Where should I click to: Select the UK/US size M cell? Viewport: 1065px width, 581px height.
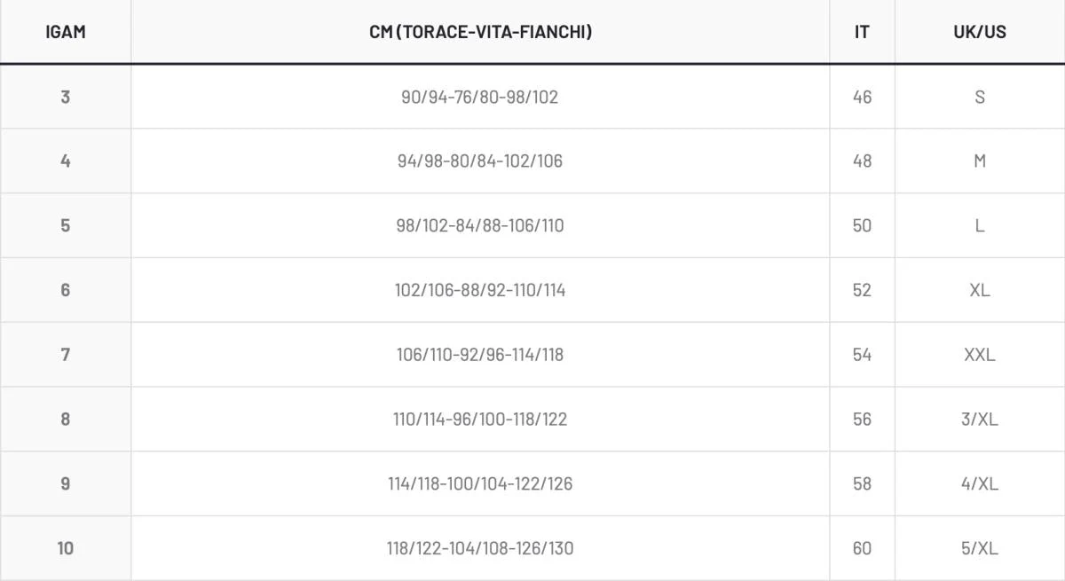979,161
